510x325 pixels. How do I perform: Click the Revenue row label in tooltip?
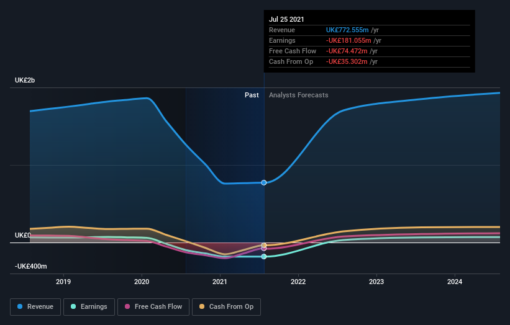[282, 30]
